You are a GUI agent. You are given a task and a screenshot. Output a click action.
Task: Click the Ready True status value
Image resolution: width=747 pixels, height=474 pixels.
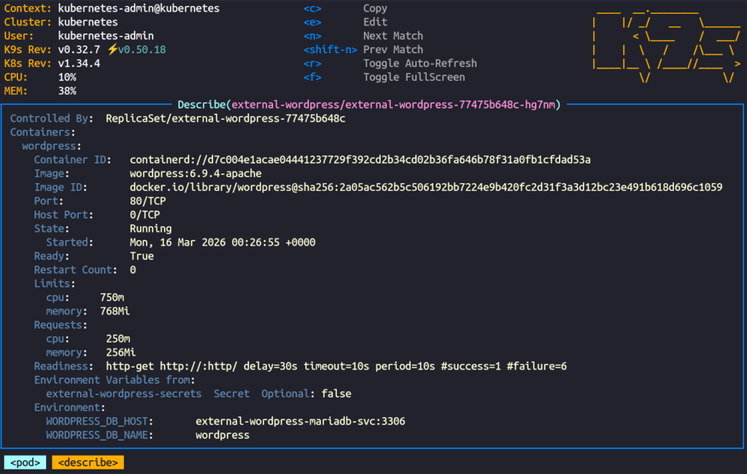(142, 256)
